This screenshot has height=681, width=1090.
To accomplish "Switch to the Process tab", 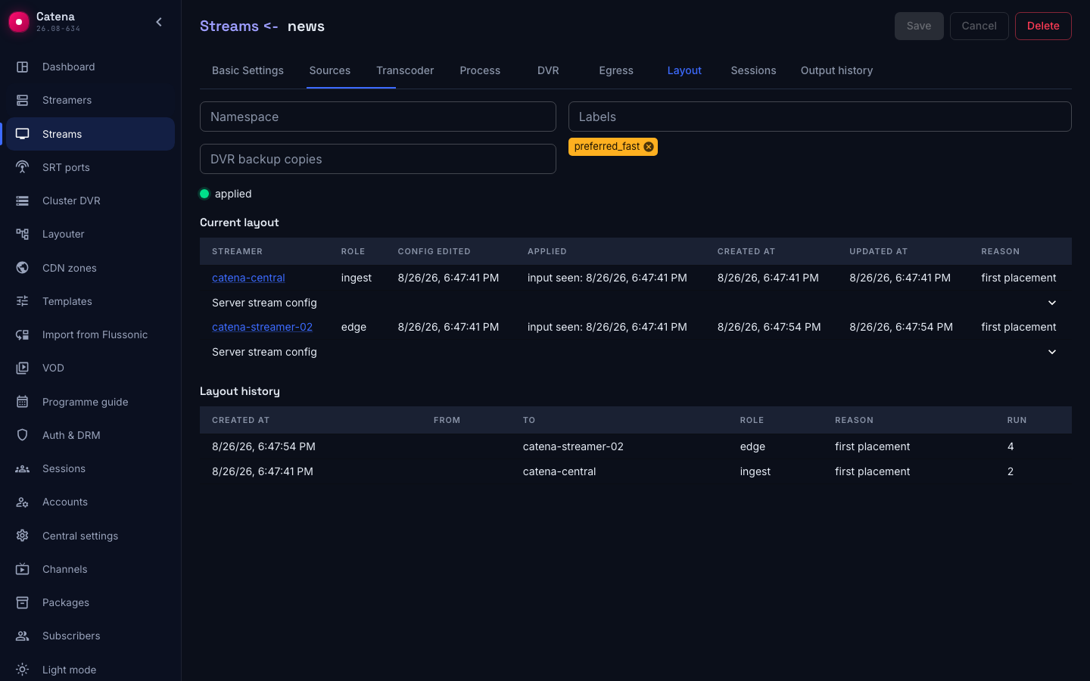I will (x=480, y=70).
